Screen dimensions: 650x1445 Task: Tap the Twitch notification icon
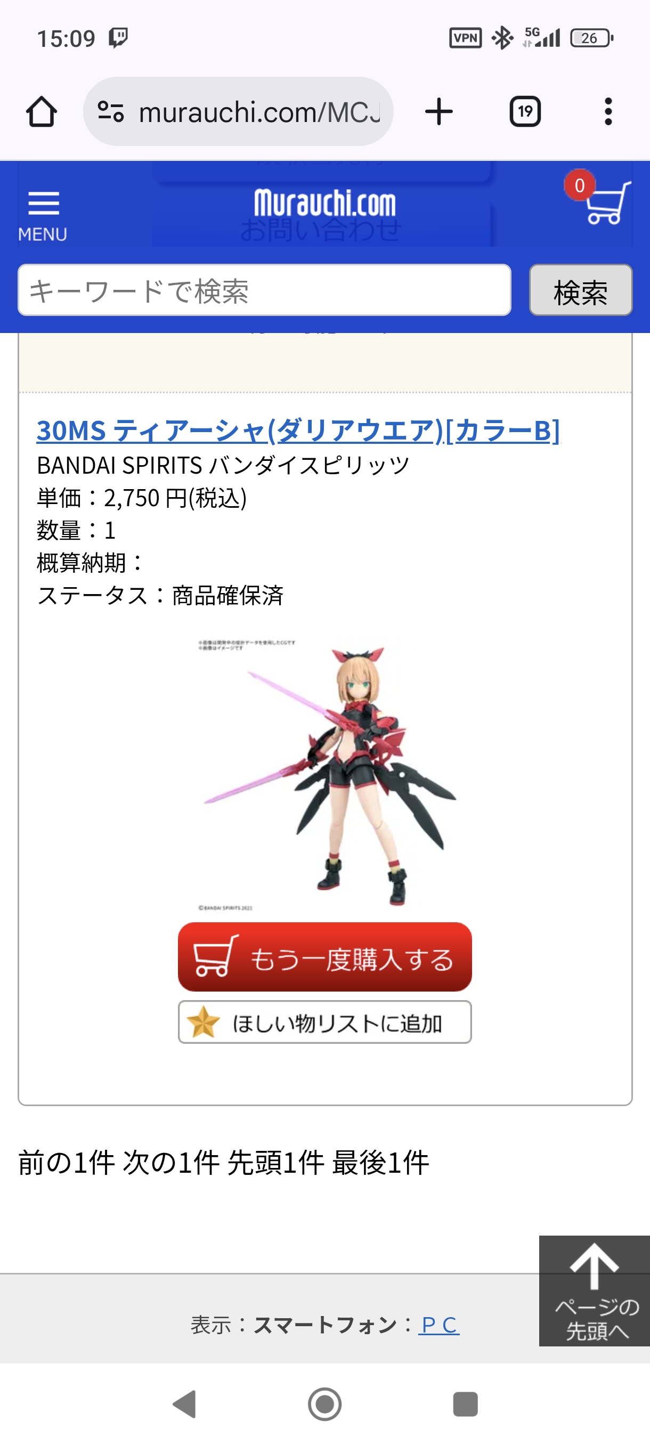(x=118, y=38)
